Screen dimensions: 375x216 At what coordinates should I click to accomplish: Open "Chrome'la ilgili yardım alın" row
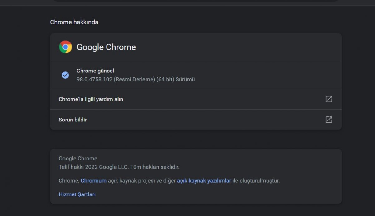click(x=91, y=99)
